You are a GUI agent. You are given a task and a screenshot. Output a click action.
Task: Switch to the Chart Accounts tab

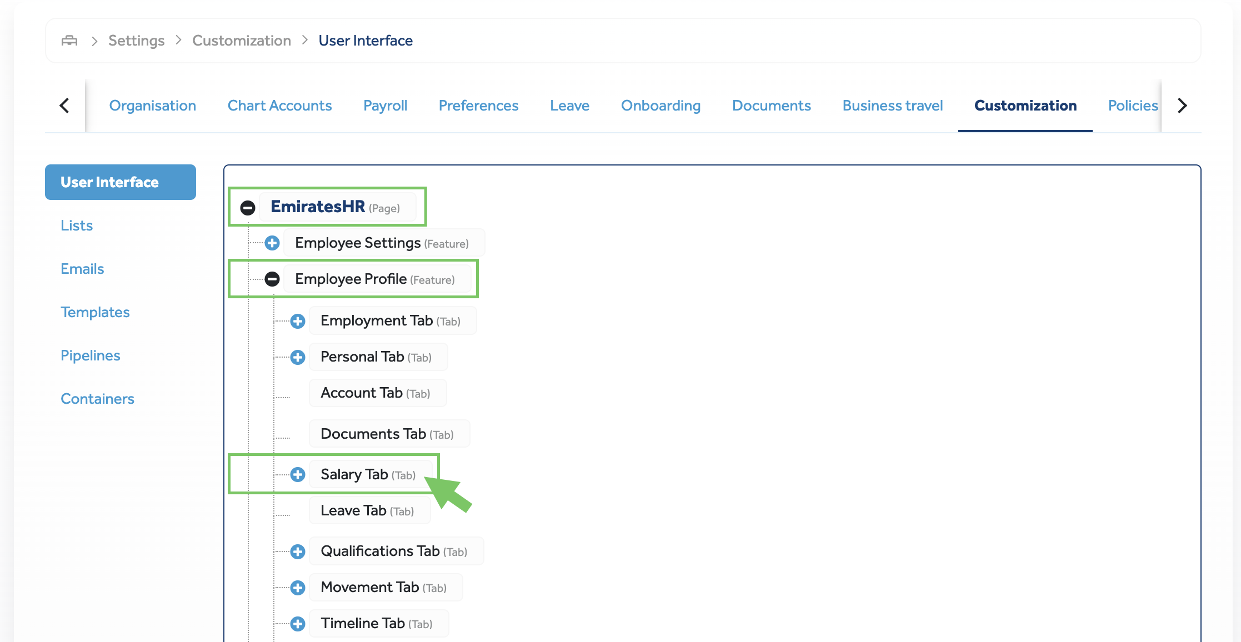click(x=279, y=106)
